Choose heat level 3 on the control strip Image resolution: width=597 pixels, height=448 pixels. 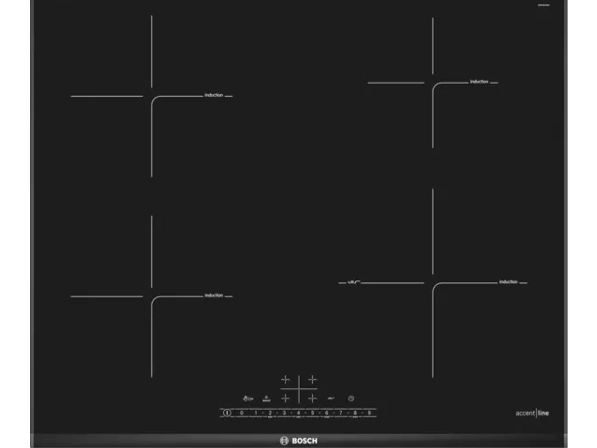284,413
